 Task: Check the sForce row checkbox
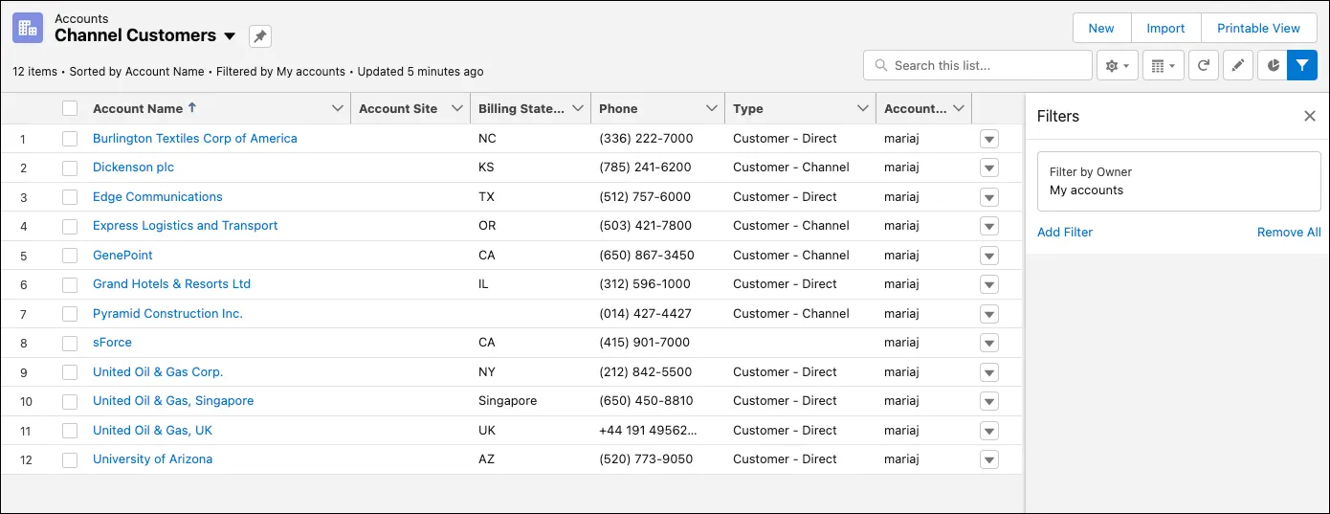tap(70, 343)
